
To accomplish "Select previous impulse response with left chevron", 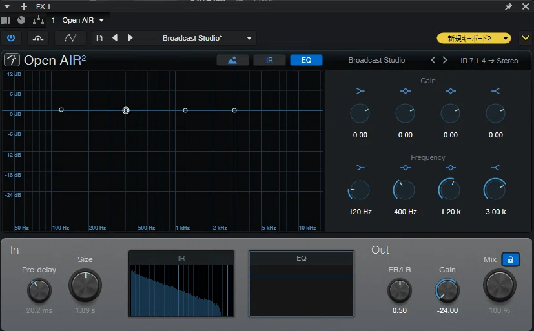I will pos(433,60).
